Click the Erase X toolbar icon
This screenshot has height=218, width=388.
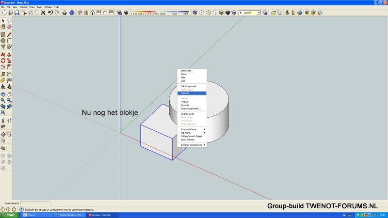43,13
